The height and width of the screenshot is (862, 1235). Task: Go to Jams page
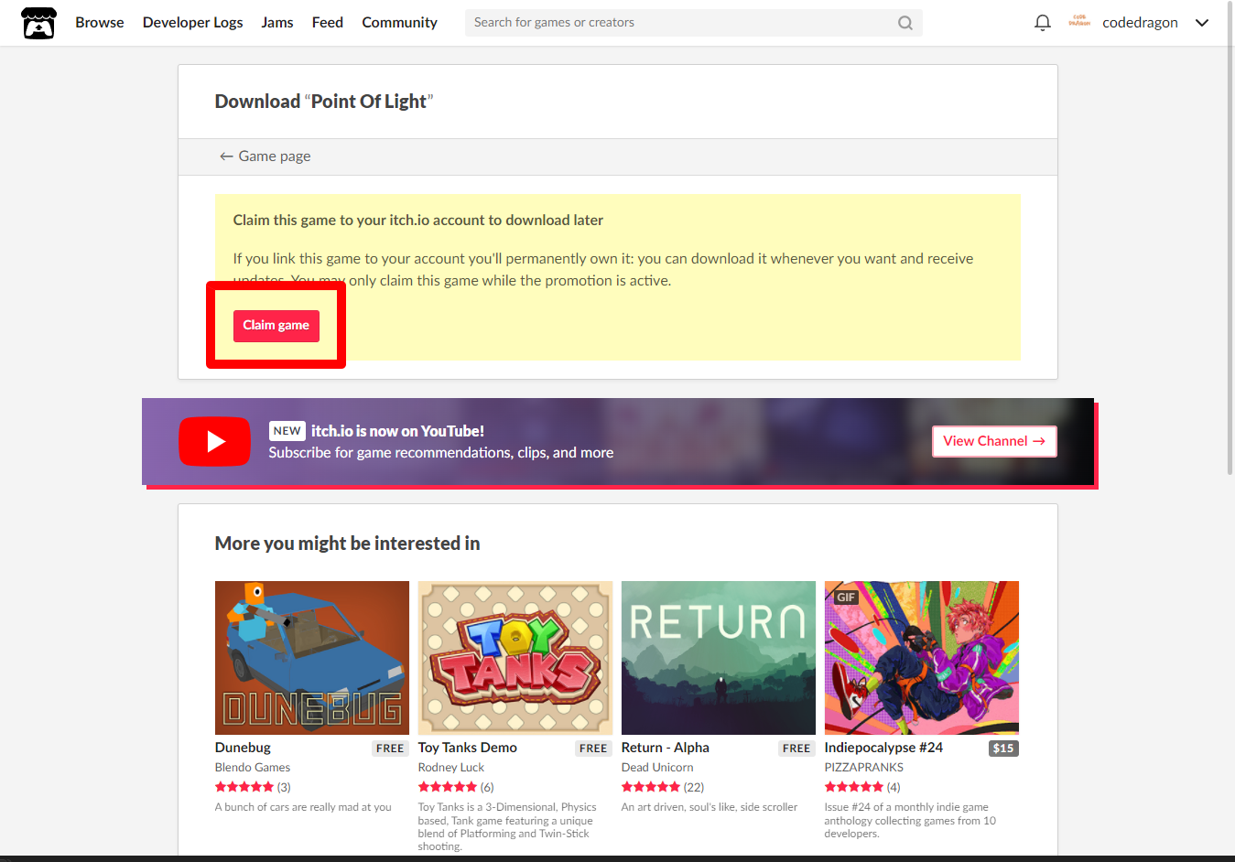click(x=277, y=23)
